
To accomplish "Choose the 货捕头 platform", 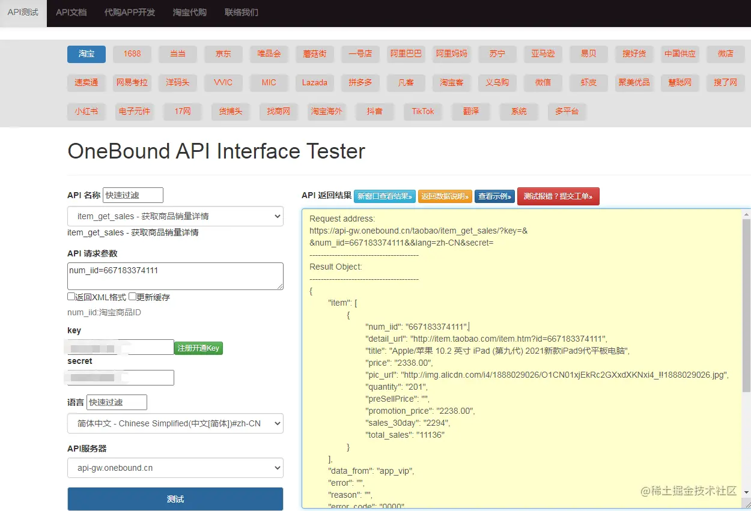I will [x=231, y=112].
